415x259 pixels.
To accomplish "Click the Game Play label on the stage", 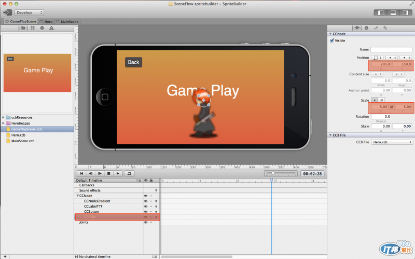I will 203,90.
